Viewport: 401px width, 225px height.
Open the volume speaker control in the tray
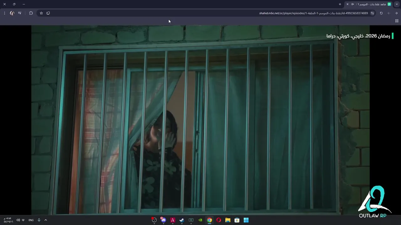(18, 220)
